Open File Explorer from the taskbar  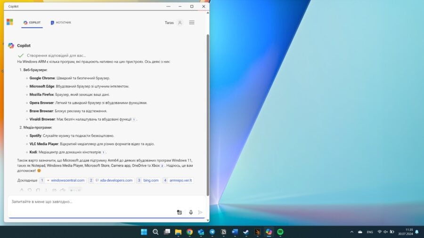(x=178, y=232)
